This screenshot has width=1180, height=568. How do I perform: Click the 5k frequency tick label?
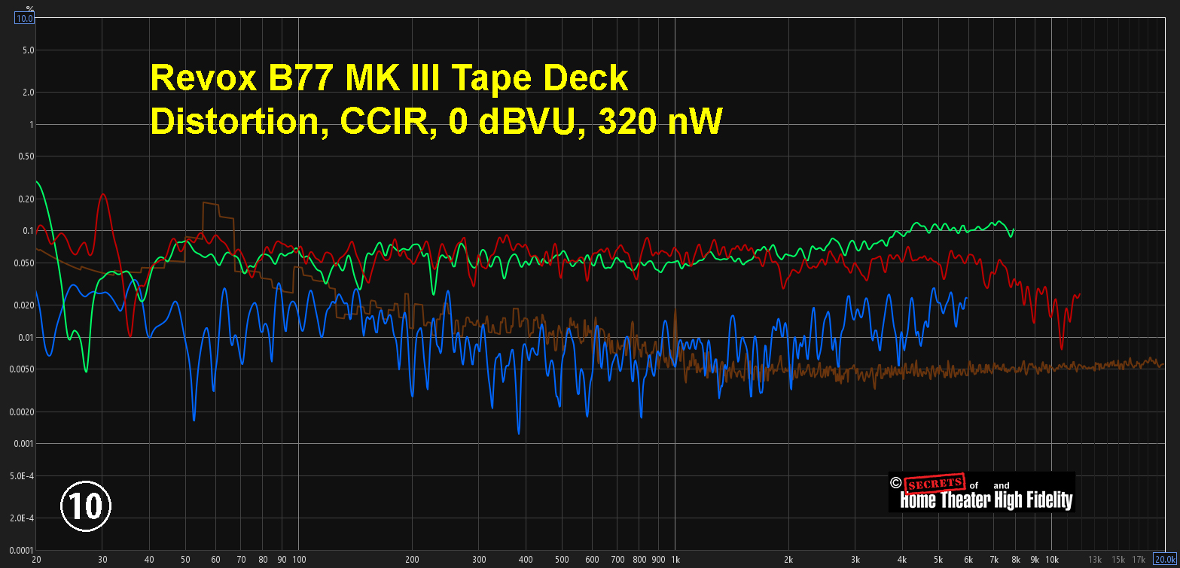(x=938, y=560)
